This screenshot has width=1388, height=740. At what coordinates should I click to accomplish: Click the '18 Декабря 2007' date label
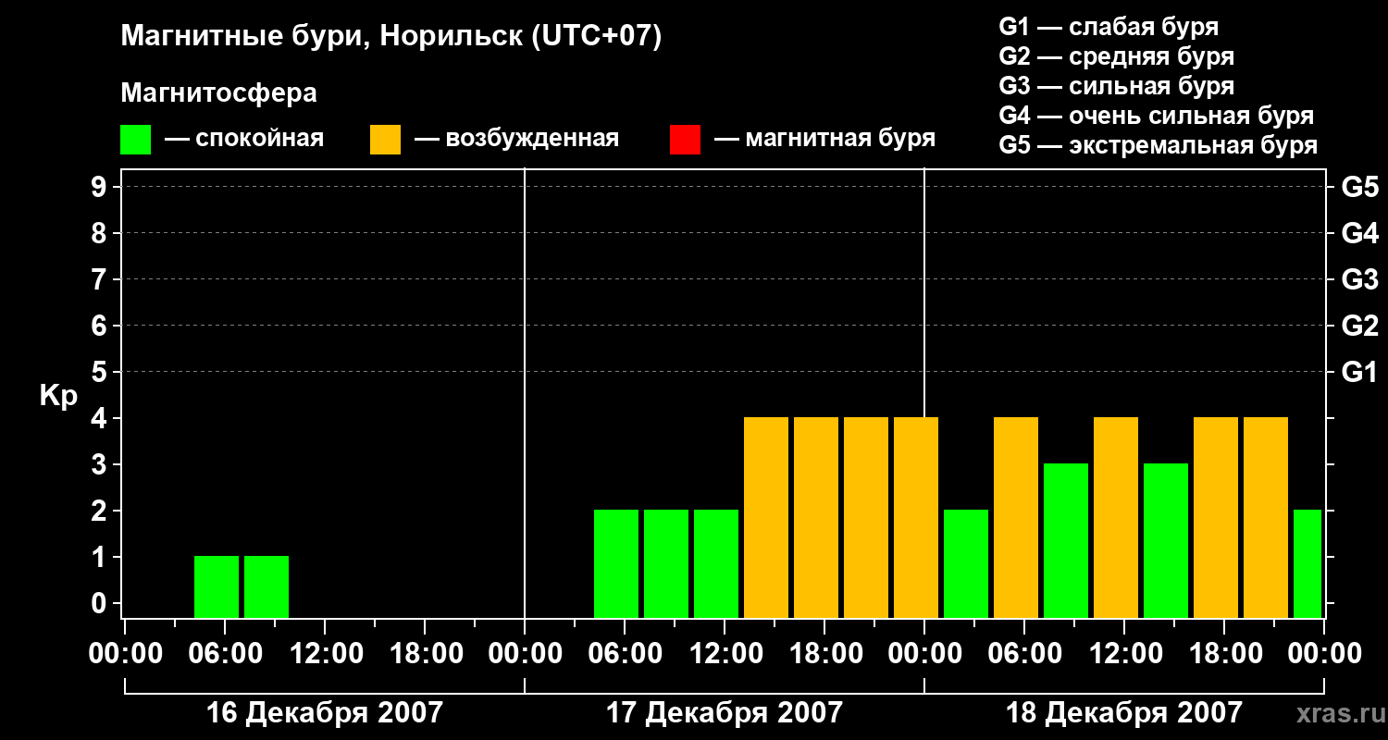pyautogui.click(x=1124, y=713)
